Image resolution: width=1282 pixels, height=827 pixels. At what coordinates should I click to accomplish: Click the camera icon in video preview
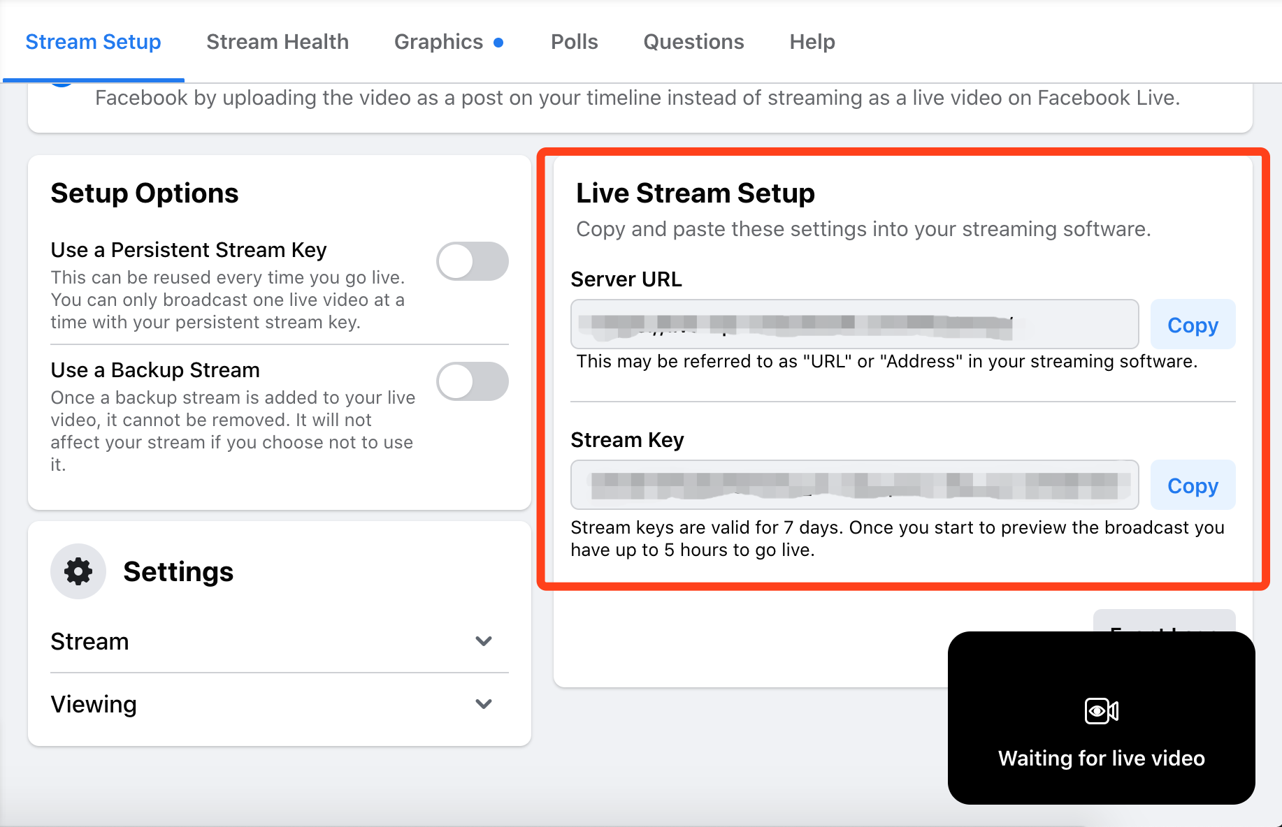coord(1101,711)
